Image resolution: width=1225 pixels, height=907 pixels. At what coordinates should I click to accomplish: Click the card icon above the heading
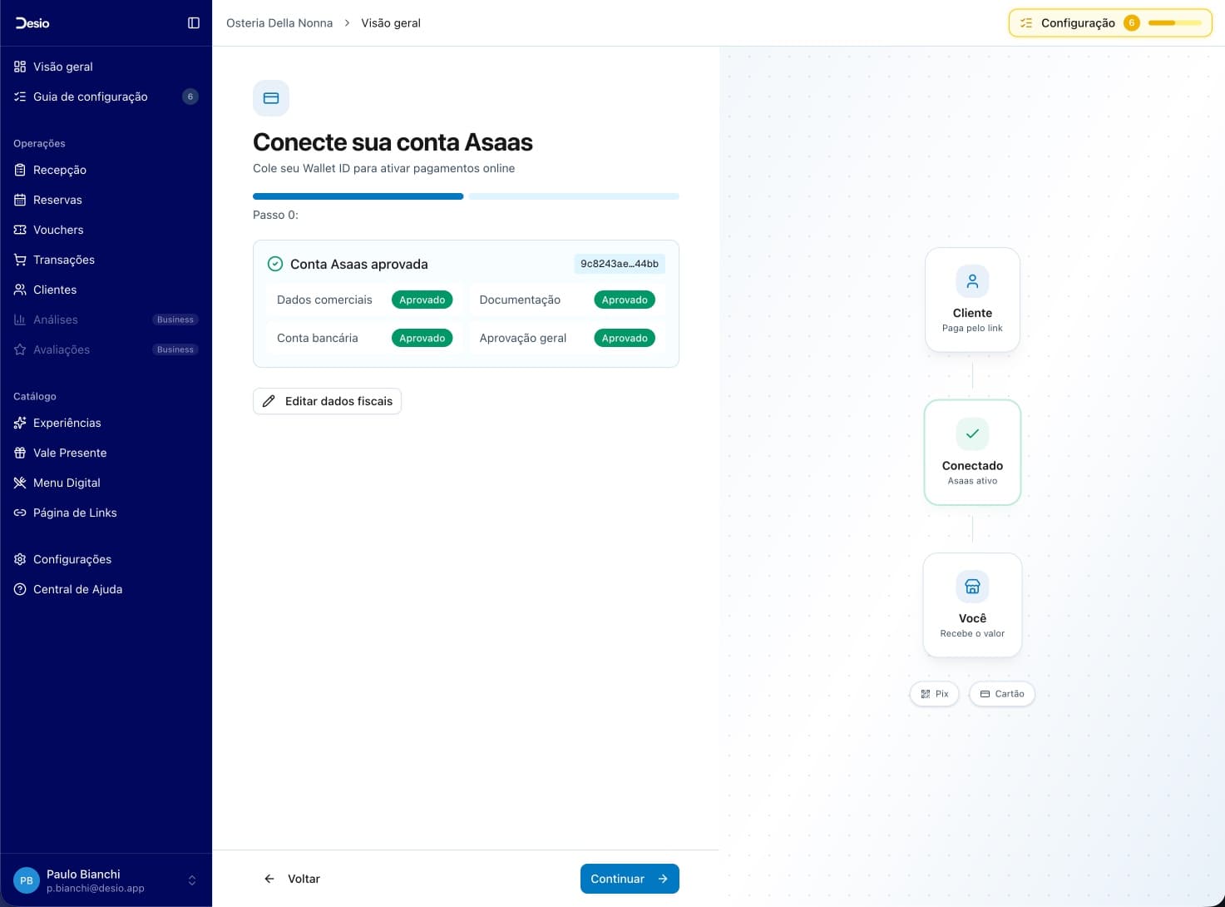click(x=271, y=98)
